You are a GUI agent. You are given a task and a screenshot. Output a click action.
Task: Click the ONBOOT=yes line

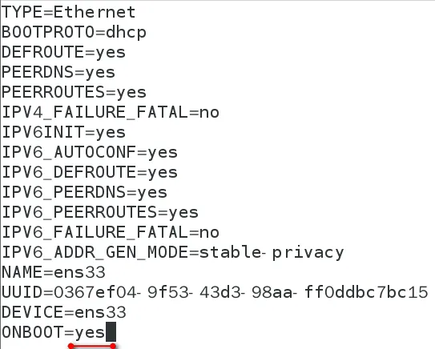click(x=53, y=332)
